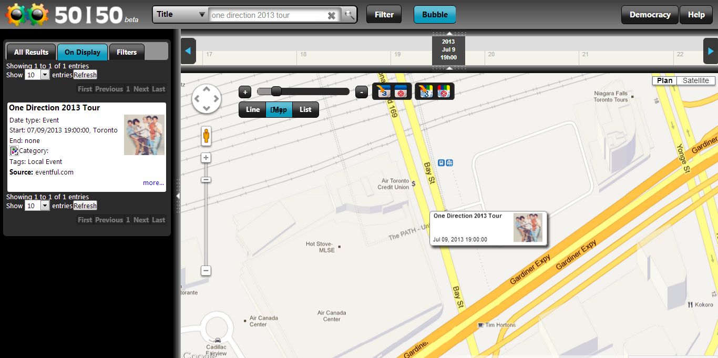Switch the map to Plan view
Screen dimensions: 718x358
pos(665,80)
